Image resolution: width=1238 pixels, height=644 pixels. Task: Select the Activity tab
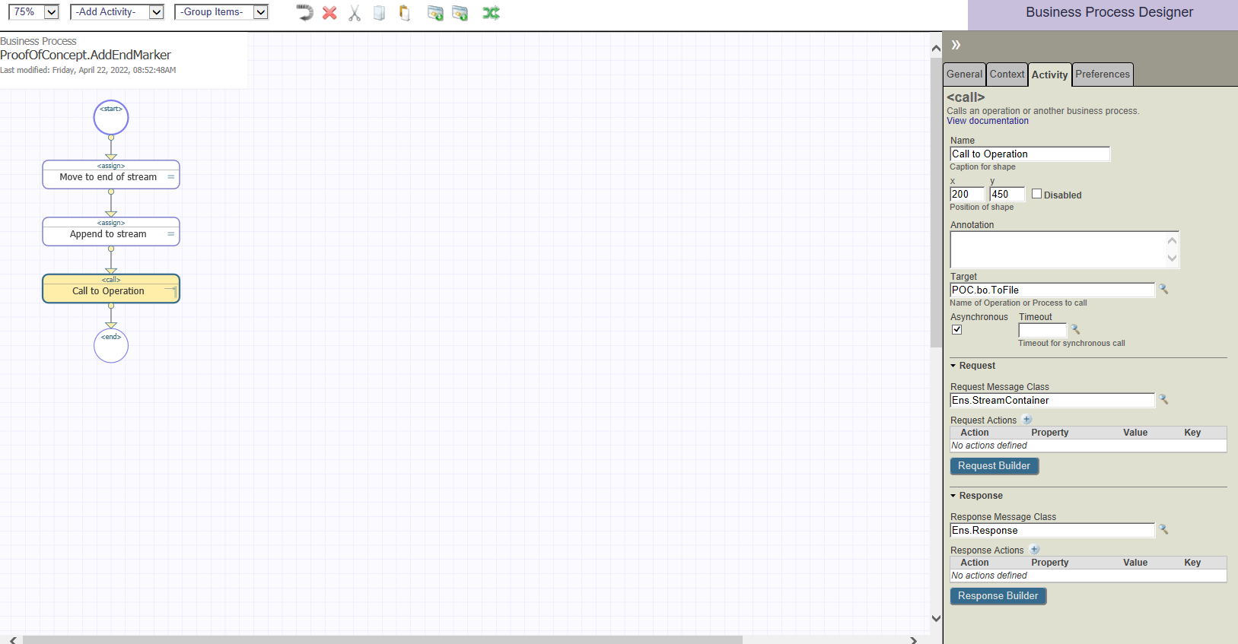pyautogui.click(x=1049, y=75)
